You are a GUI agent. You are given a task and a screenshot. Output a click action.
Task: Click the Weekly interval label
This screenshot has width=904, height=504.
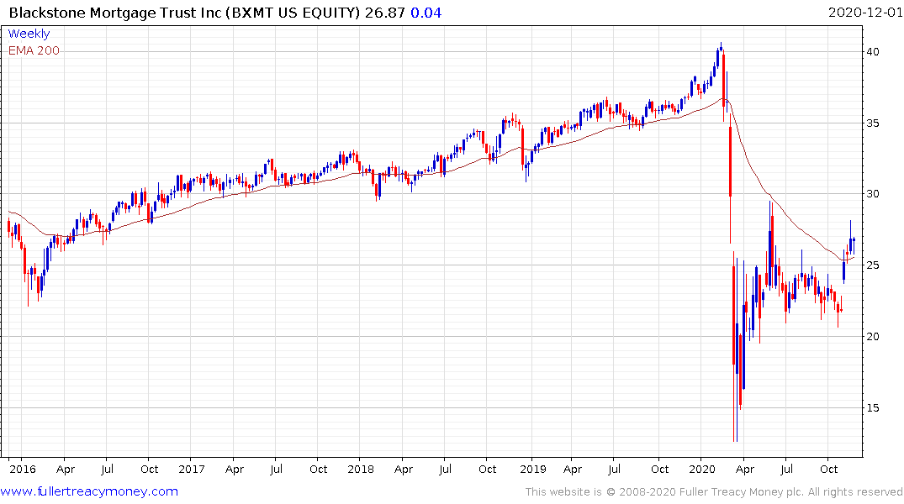pyautogui.click(x=29, y=34)
